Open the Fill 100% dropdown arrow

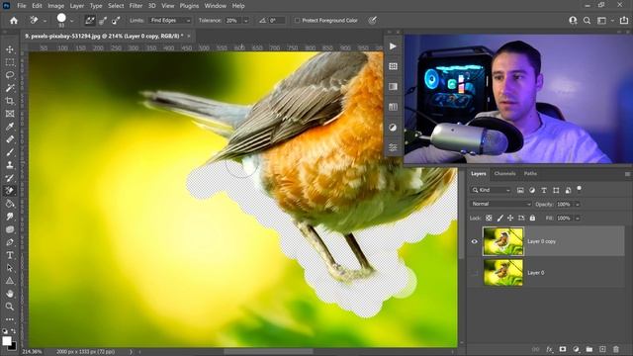[x=578, y=218]
